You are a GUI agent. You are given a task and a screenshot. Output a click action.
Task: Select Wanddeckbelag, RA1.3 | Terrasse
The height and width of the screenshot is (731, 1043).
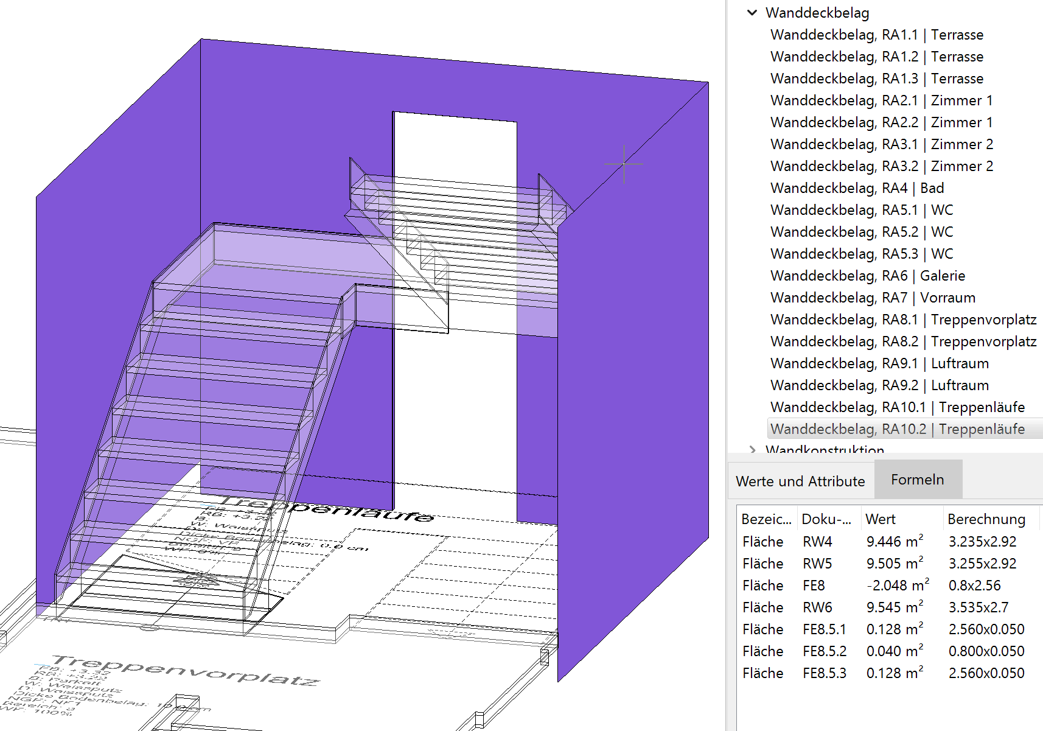coord(877,79)
